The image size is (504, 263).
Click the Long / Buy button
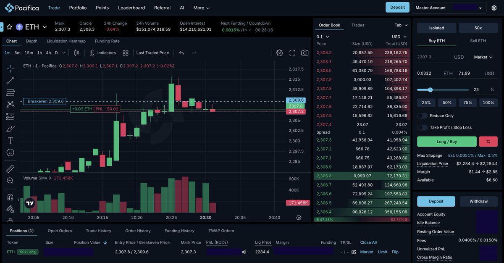pos(447,142)
